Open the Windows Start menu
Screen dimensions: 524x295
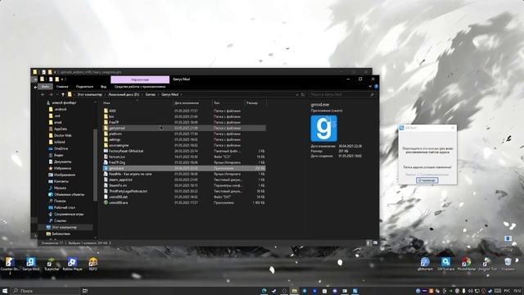[x=5, y=291]
